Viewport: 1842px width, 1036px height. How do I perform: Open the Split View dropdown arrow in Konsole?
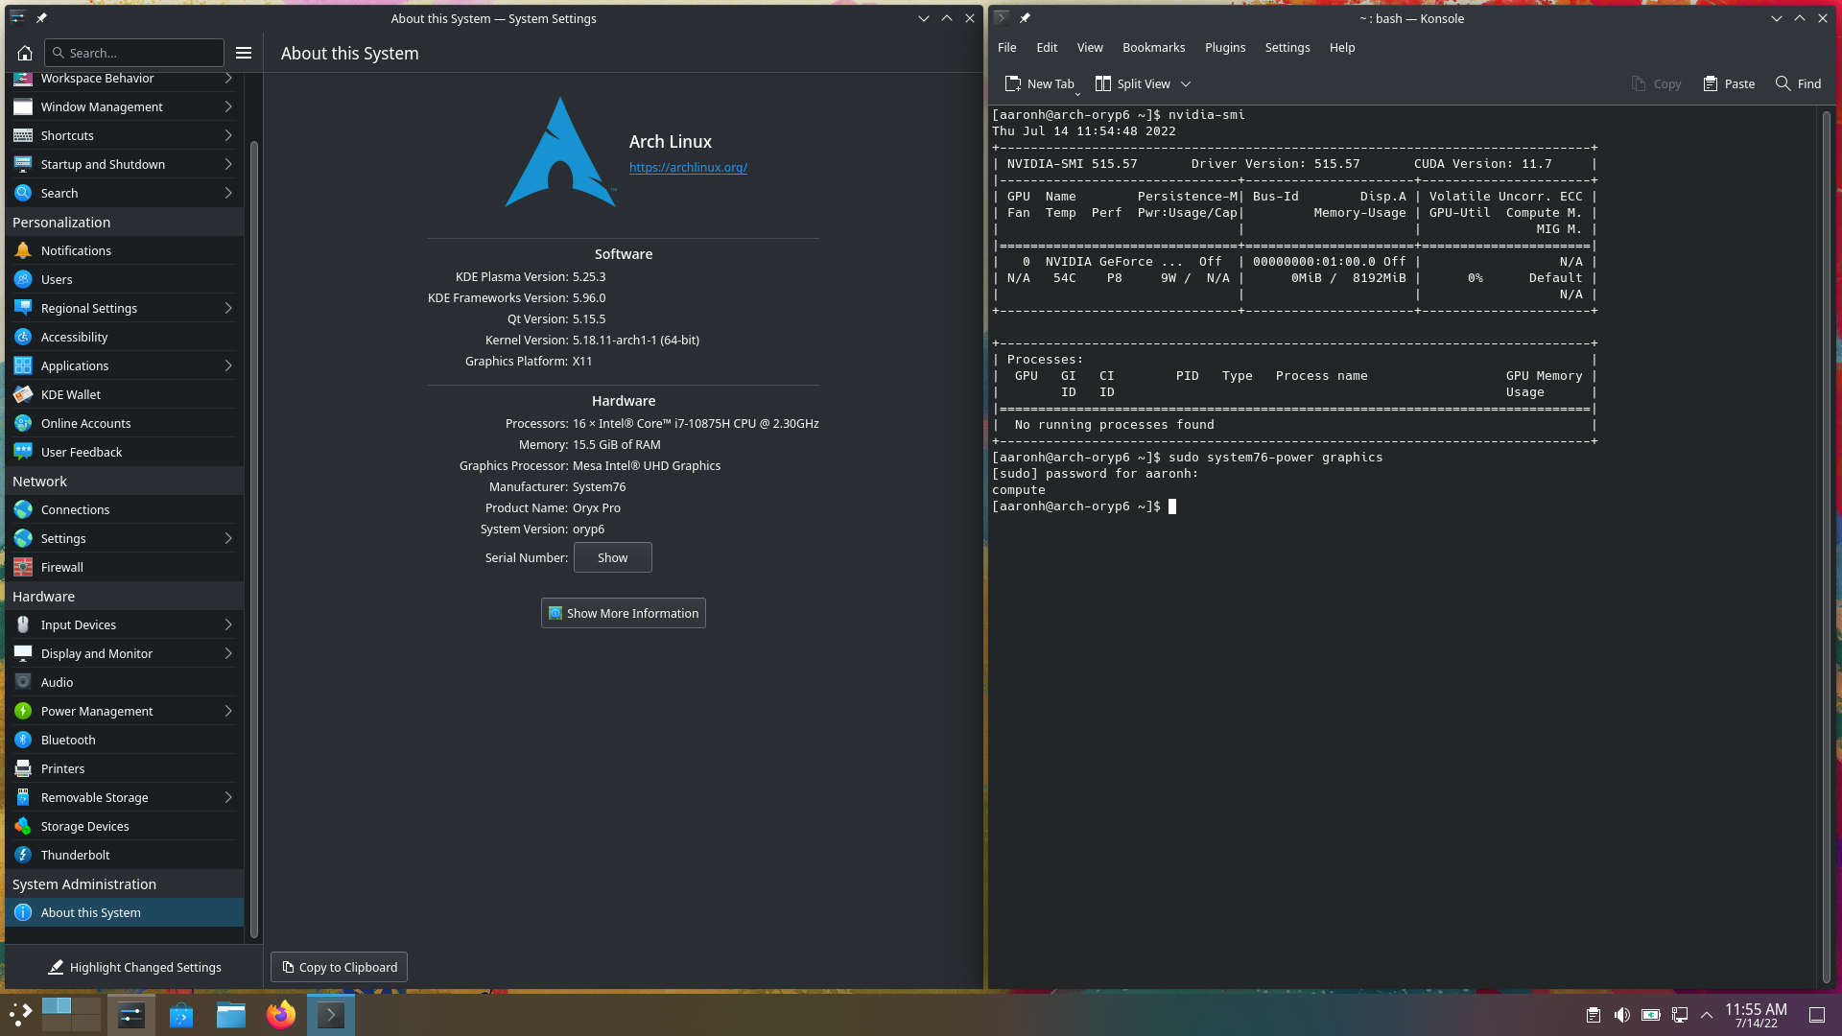coord(1186,83)
